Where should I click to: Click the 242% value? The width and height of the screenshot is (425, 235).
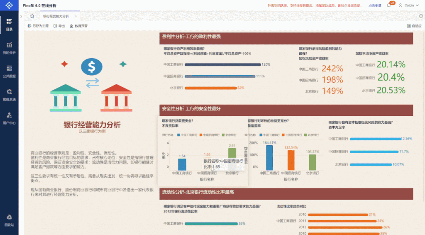click(332, 69)
